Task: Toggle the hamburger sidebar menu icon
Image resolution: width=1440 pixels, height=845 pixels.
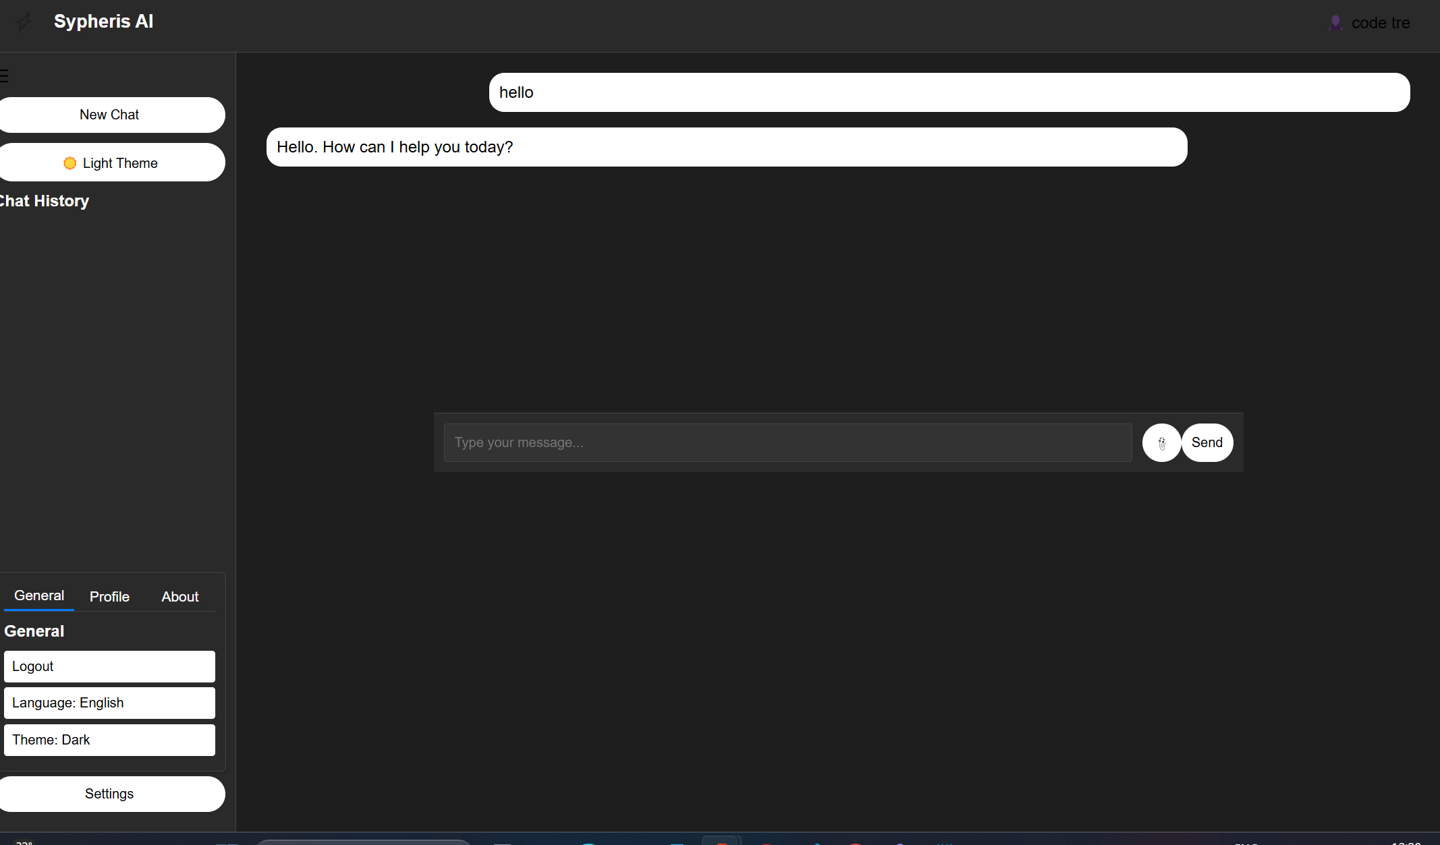Action: tap(5, 76)
